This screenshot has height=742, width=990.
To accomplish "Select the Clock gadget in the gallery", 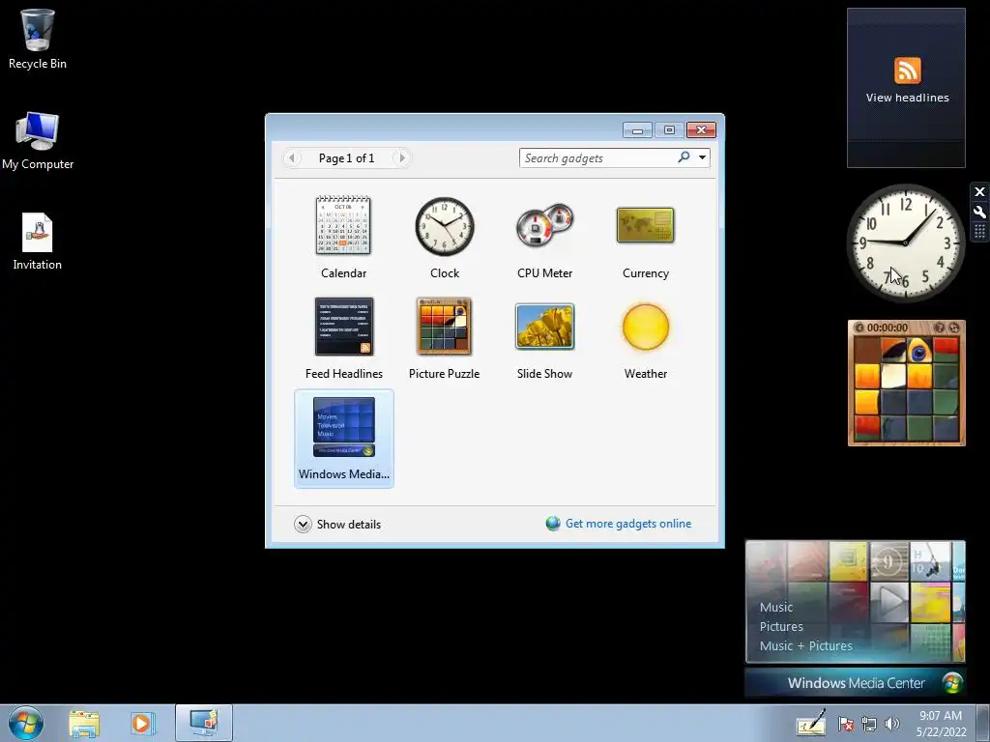I will pos(445,226).
